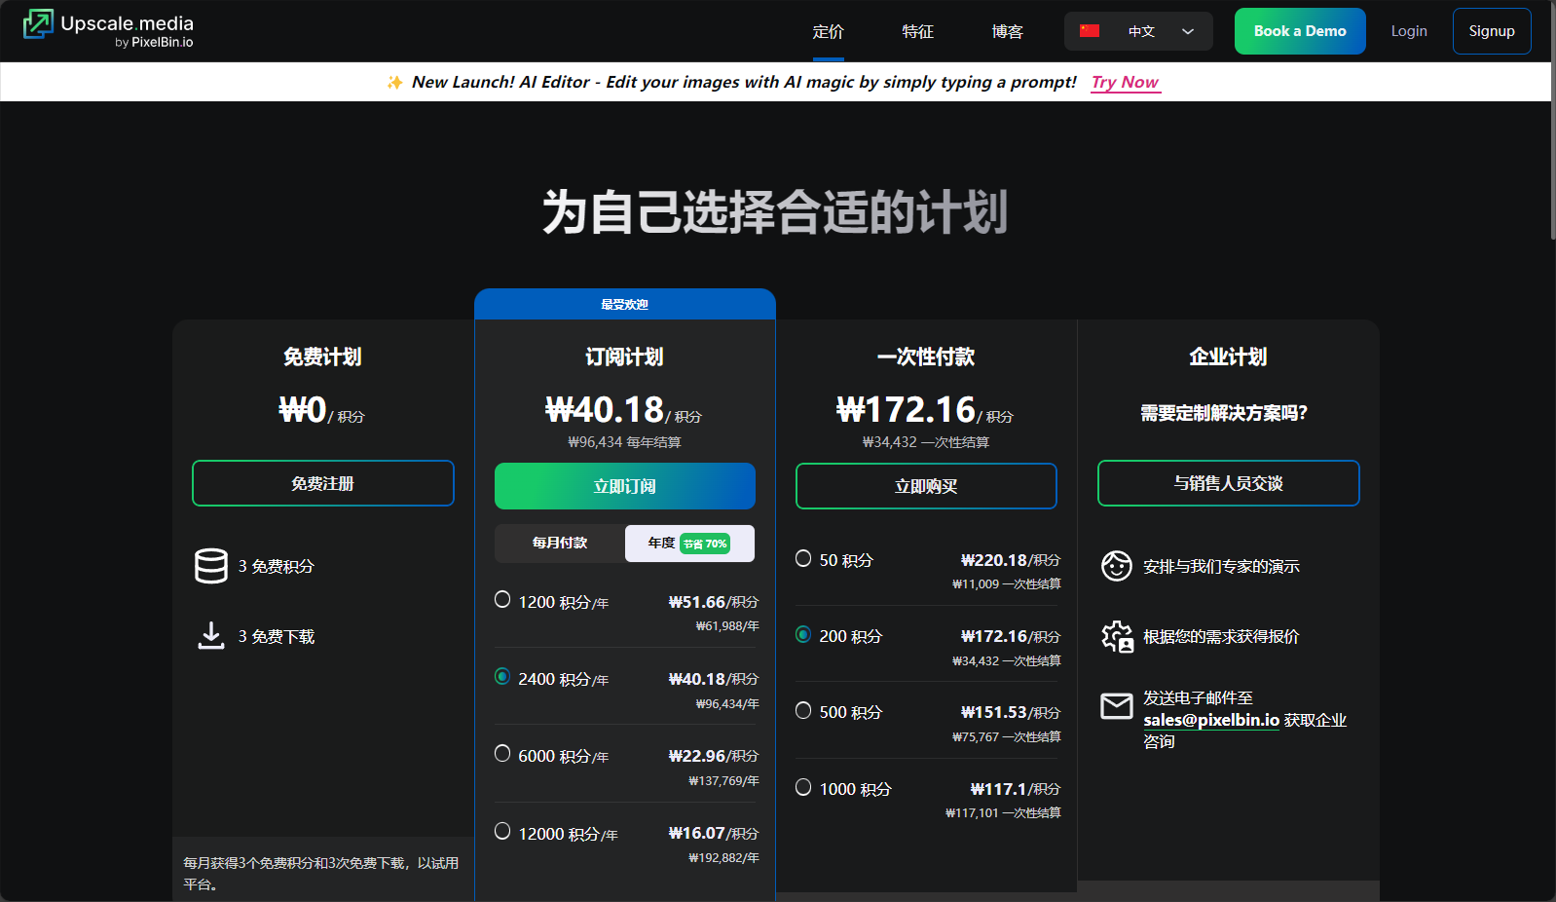Click the 立即订阅 button
Image resolution: width=1556 pixels, height=902 pixels.
click(x=625, y=486)
